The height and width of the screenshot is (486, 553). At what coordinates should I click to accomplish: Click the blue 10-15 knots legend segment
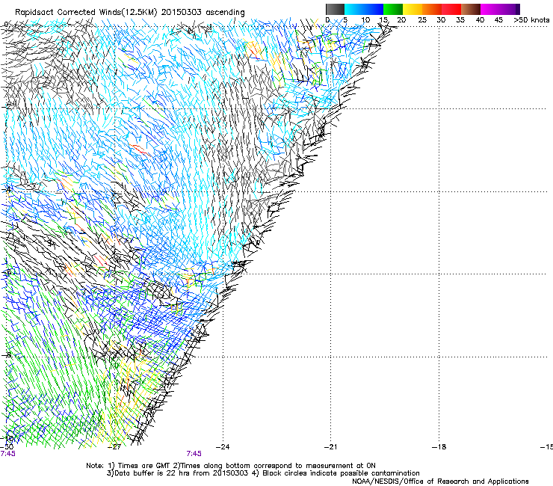click(374, 9)
